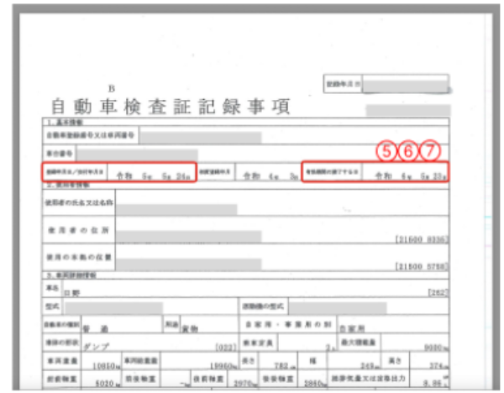Viewport: 504px width, 393px height.
Task: Select the bracketed code in the 使用の本拠の位置 row
Action: click(421, 266)
